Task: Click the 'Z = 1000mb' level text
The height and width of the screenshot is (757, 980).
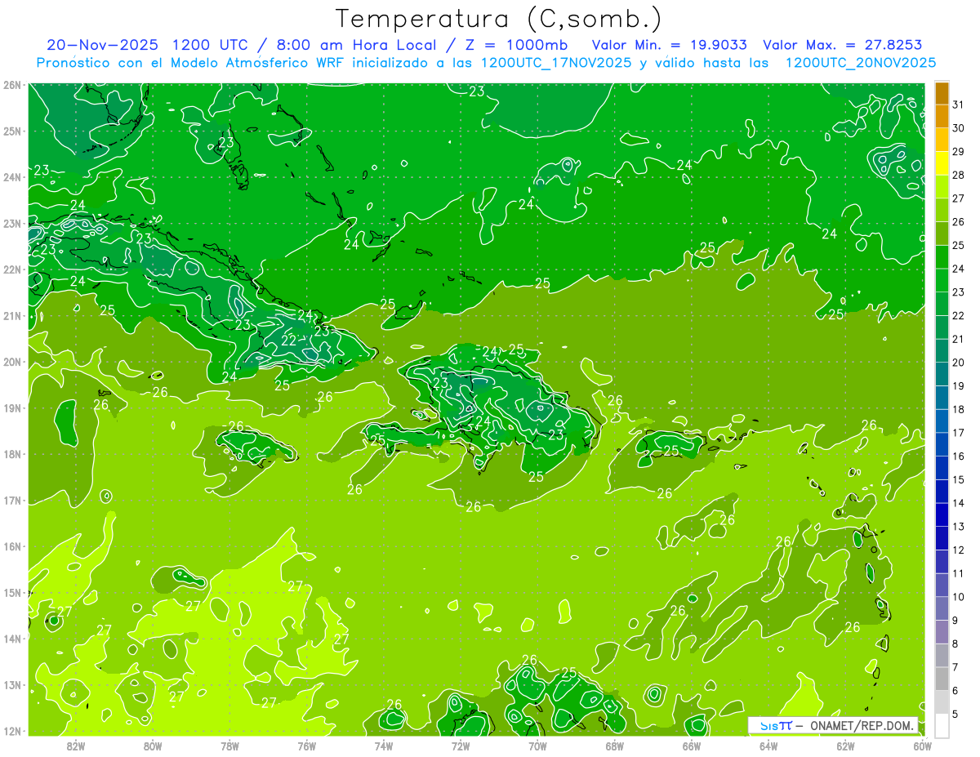Action: (x=518, y=45)
